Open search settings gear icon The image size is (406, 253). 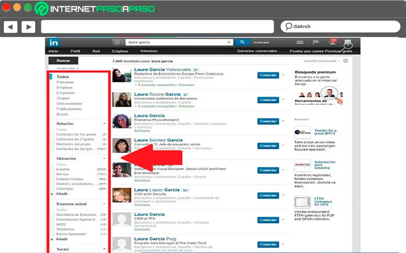(346, 61)
